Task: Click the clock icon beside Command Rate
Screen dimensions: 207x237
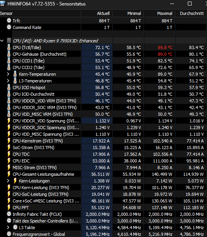Action: [x=9, y=27]
